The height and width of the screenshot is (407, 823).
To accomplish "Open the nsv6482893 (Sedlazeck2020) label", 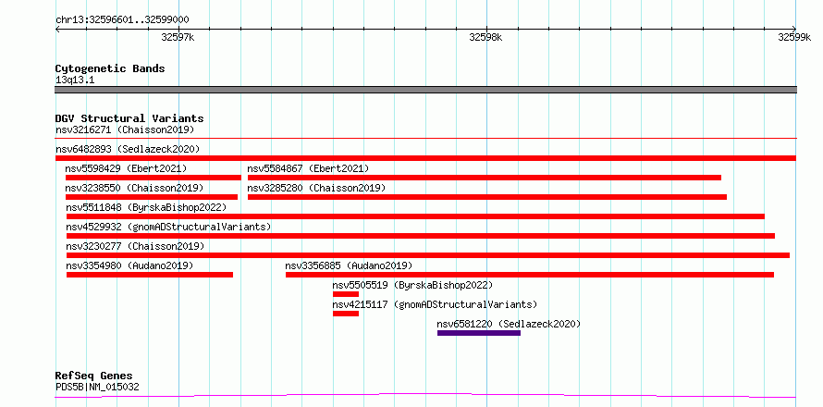I will coord(128,149).
